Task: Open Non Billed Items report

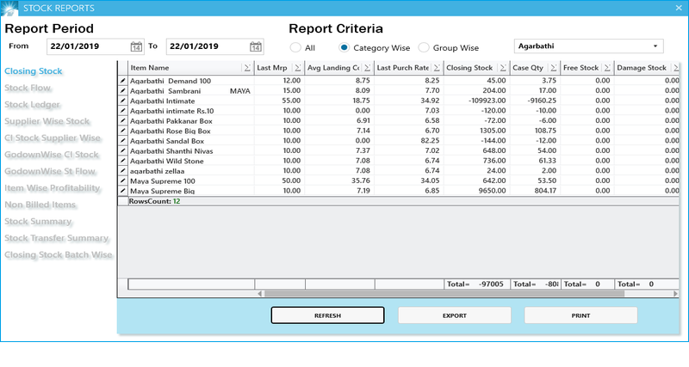Action: (40, 205)
